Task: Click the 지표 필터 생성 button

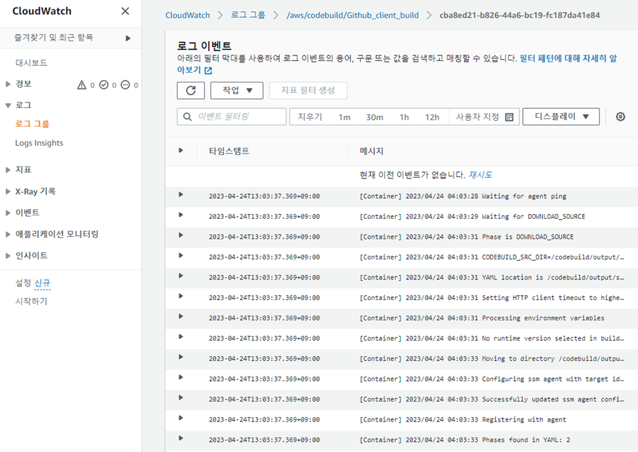Action: pyautogui.click(x=308, y=90)
